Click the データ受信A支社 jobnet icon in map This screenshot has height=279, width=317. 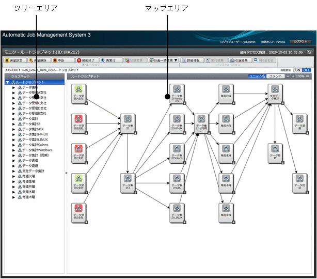coord(78,94)
